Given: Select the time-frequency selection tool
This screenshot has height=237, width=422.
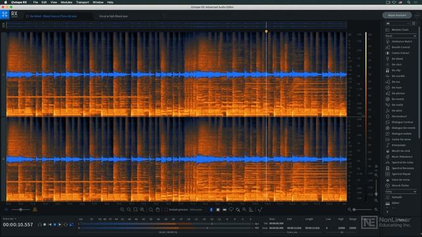Looking at the screenshot, I should 218,209.
